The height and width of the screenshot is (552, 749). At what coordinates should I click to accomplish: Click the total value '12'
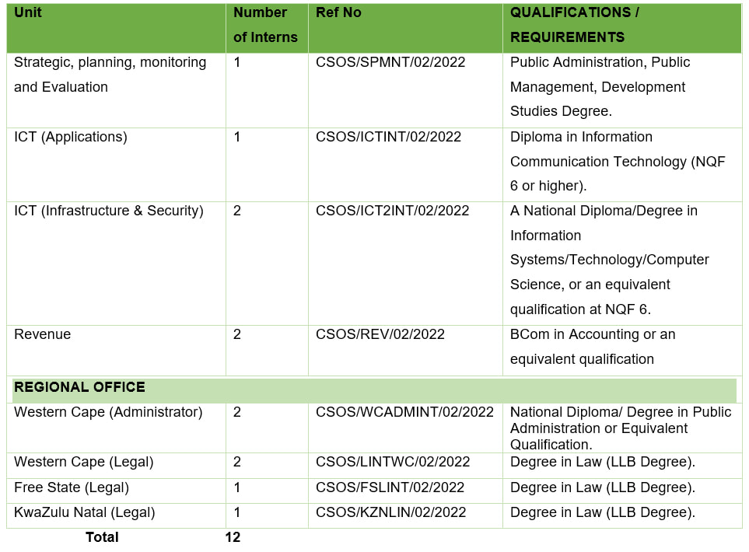coord(233,537)
